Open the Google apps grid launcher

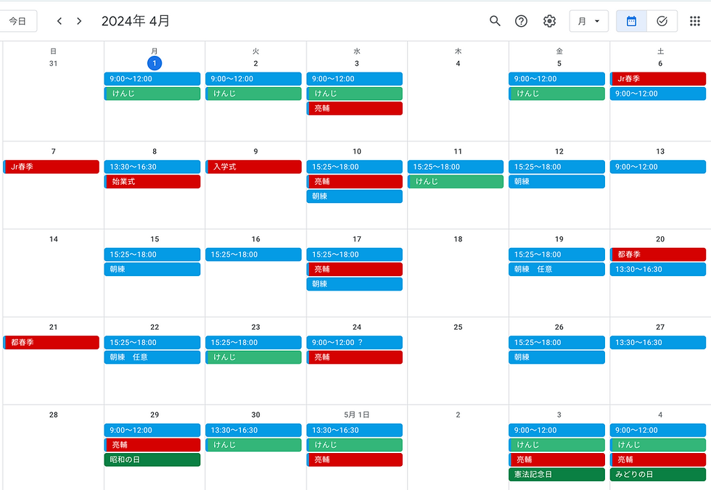click(x=695, y=21)
